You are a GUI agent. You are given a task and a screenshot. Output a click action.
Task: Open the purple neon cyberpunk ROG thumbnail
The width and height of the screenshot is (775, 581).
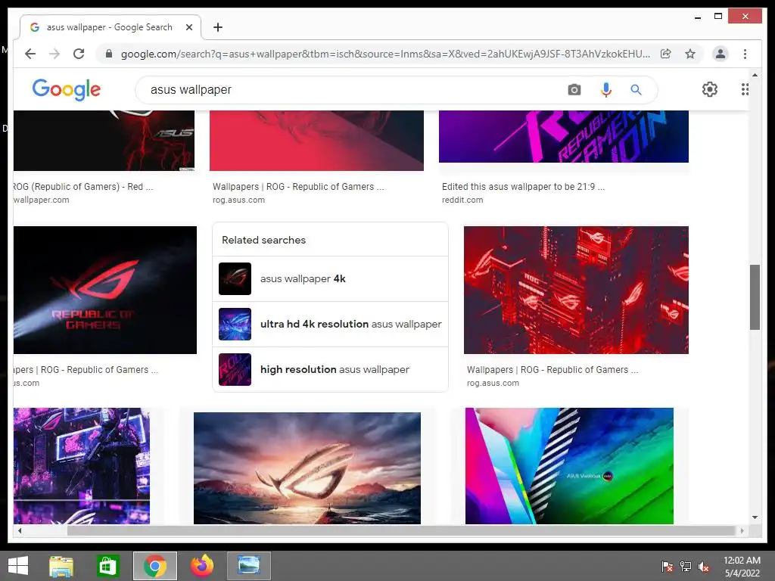[82, 466]
